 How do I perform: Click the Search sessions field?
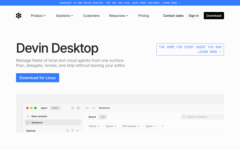click(x=202, y=117)
